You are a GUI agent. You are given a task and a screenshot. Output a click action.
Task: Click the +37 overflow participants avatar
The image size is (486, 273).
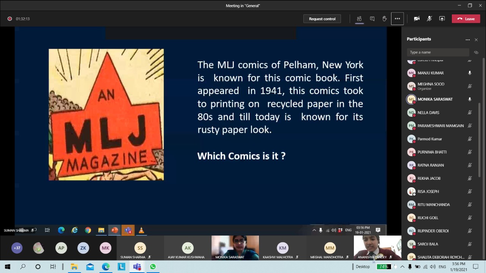click(17, 248)
